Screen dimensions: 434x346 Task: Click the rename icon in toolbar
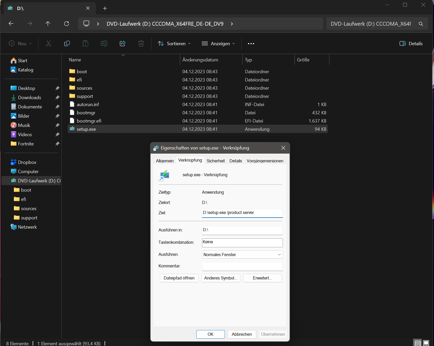click(x=104, y=43)
